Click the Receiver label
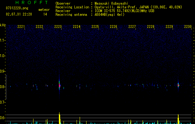The width and height of the screenshot is (195, 124). [63, 11]
